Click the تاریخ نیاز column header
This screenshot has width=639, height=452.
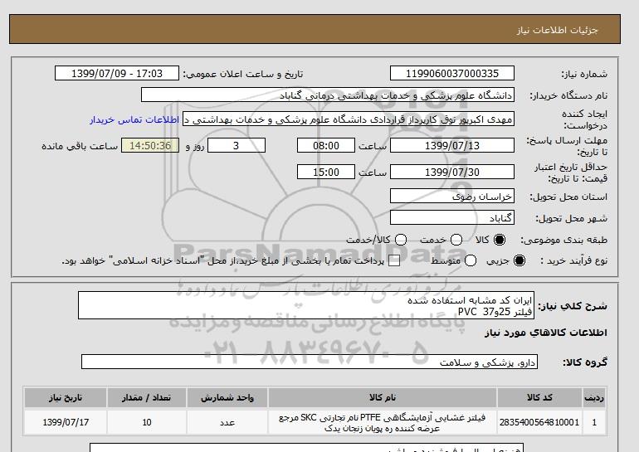tap(66, 398)
